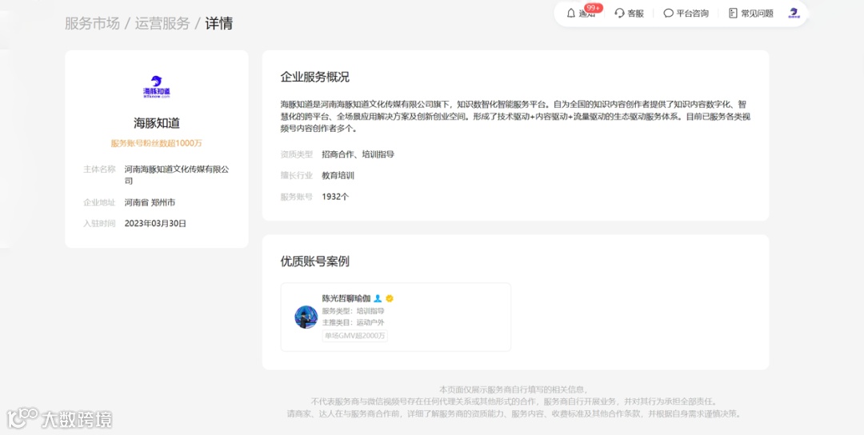The height and width of the screenshot is (435, 864).
Task: Click the 99+ notification badge
Action: click(x=594, y=8)
